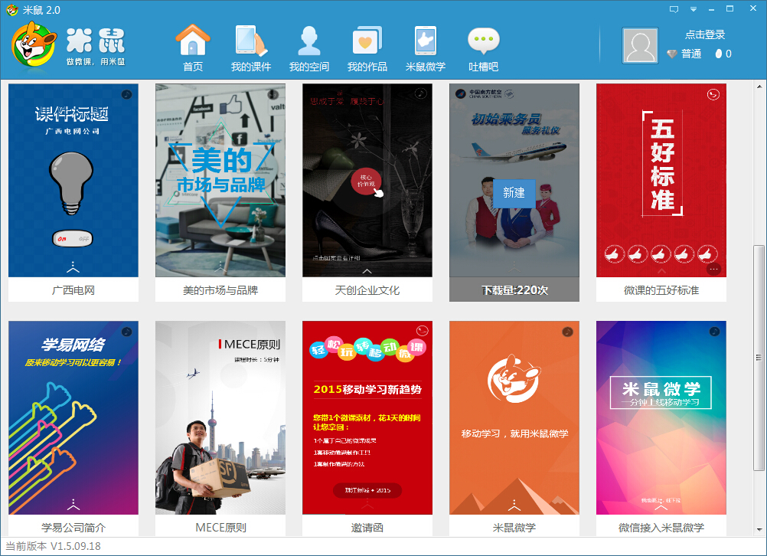This screenshot has height=556, width=767.
Task: Click the rotate icon on the 米鼠微学 fox card
Action: (566, 331)
